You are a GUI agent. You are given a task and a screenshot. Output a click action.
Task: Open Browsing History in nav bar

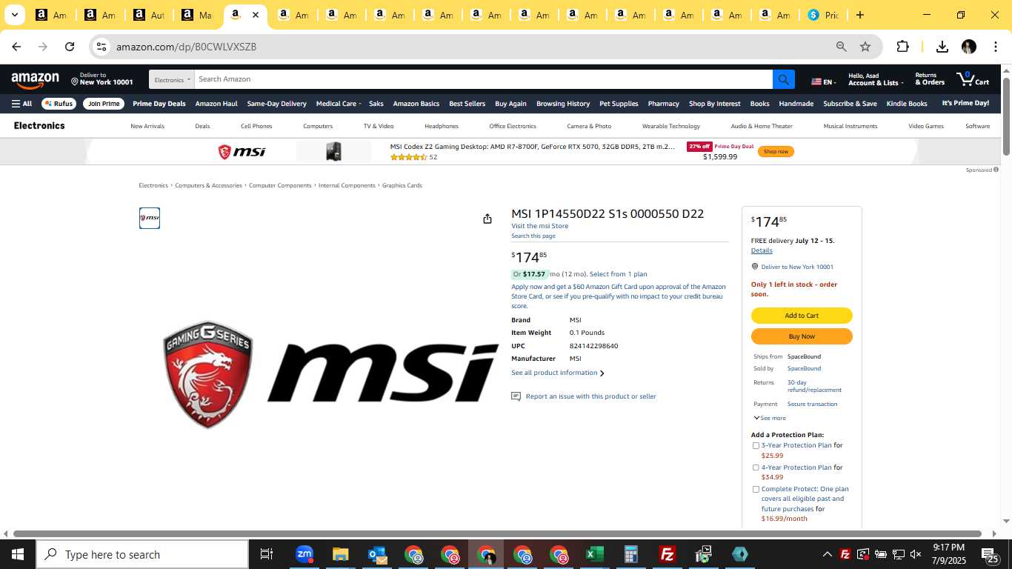point(563,104)
